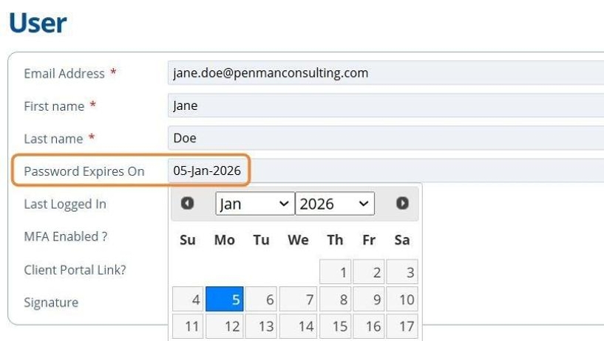This screenshot has height=341, width=604.
Task: Pick day 2 in the calendar
Action: tap(367, 272)
